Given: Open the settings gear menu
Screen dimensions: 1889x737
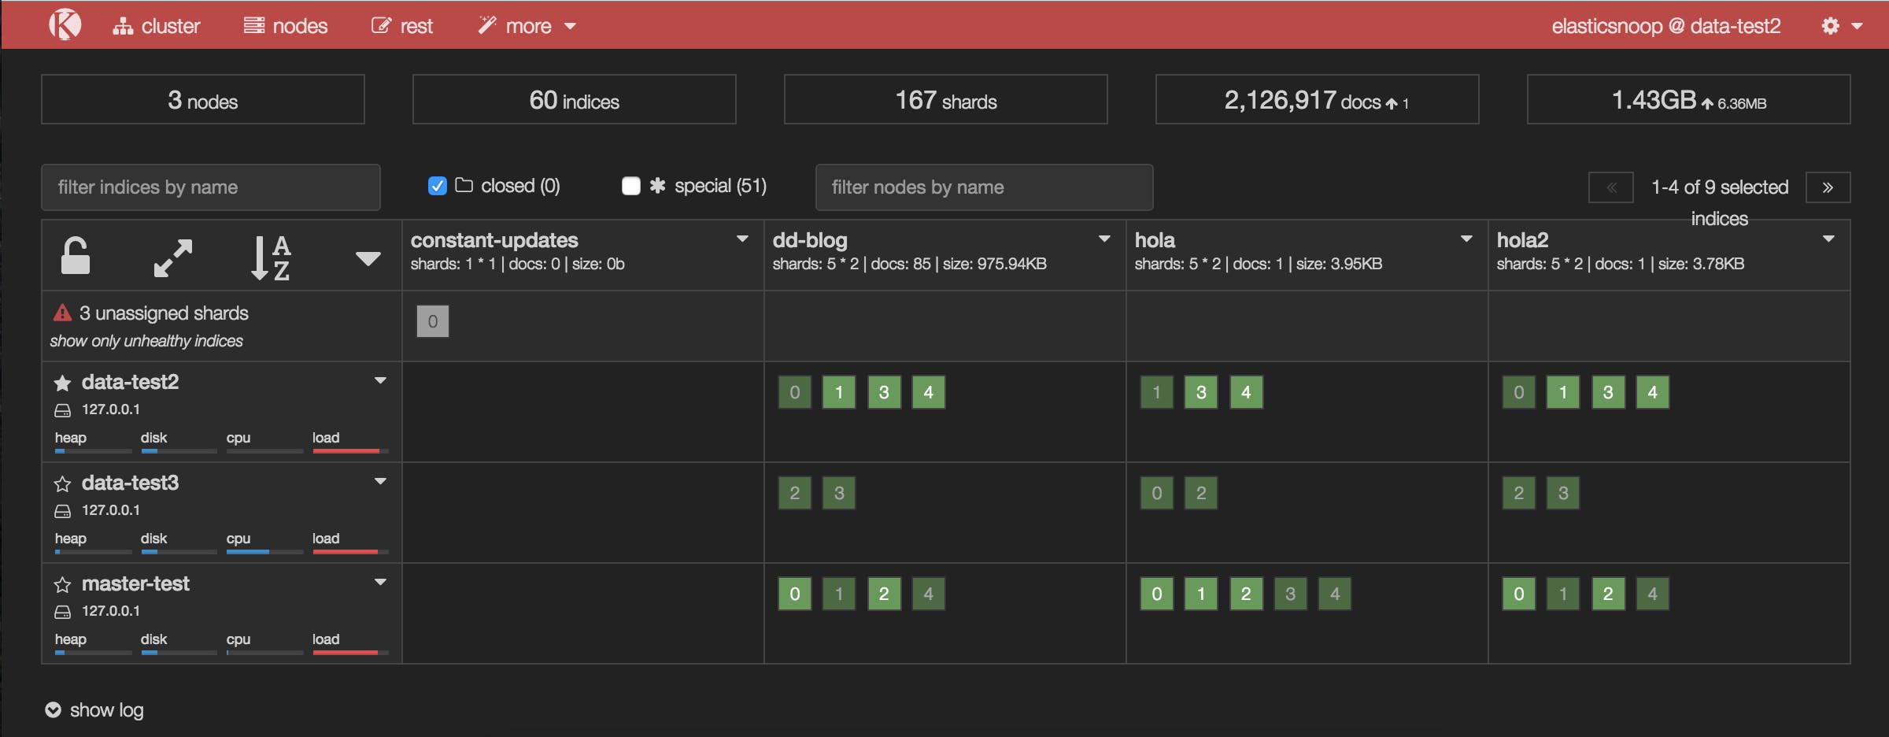Looking at the screenshot, I should click(1840, 26).
